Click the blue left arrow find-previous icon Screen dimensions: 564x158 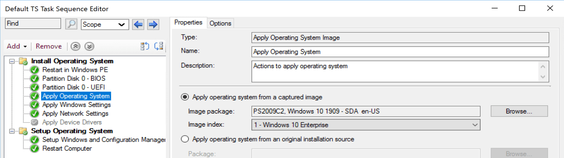pos(138,24)
